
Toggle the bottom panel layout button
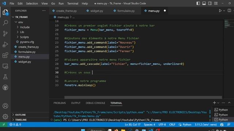(x=204, y=3)
